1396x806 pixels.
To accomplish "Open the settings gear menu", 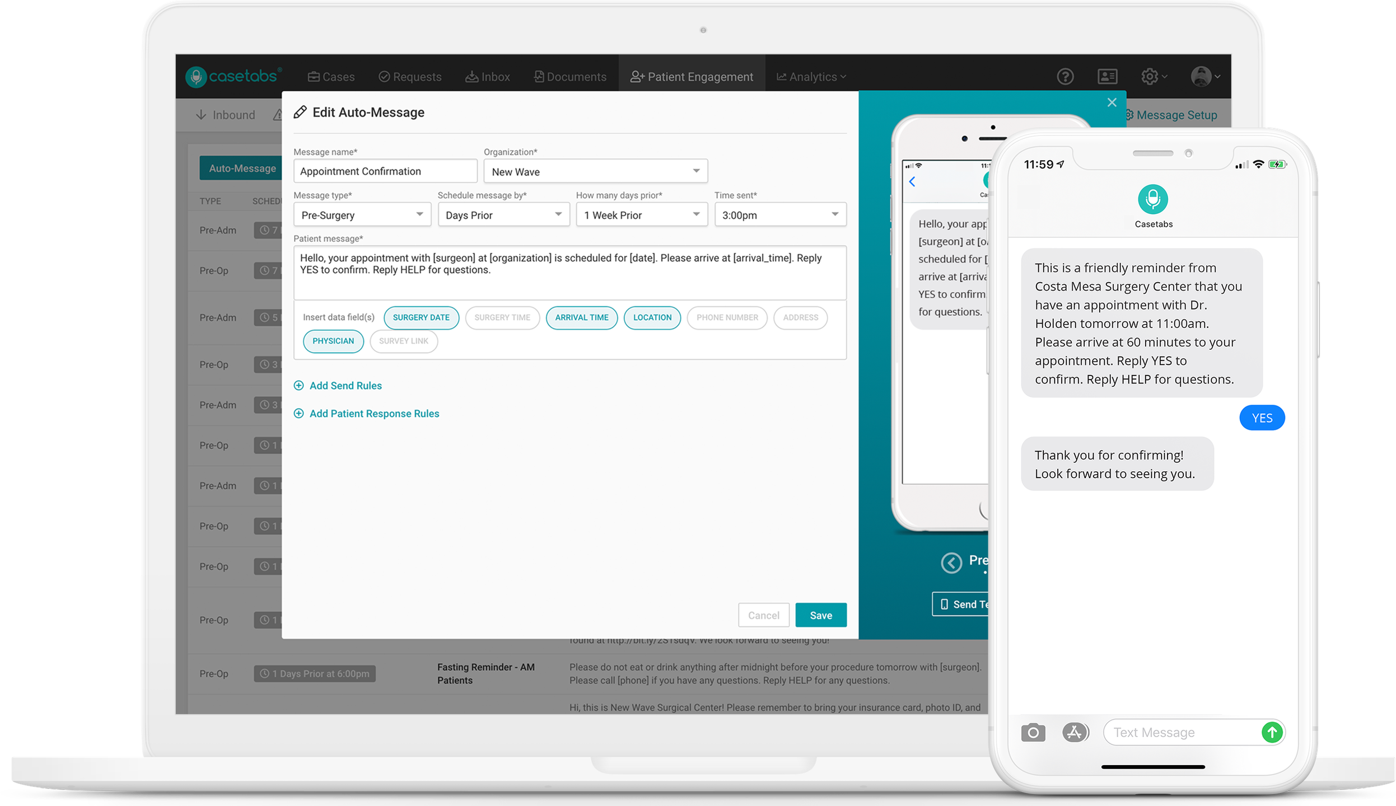I will [1153, 77].
